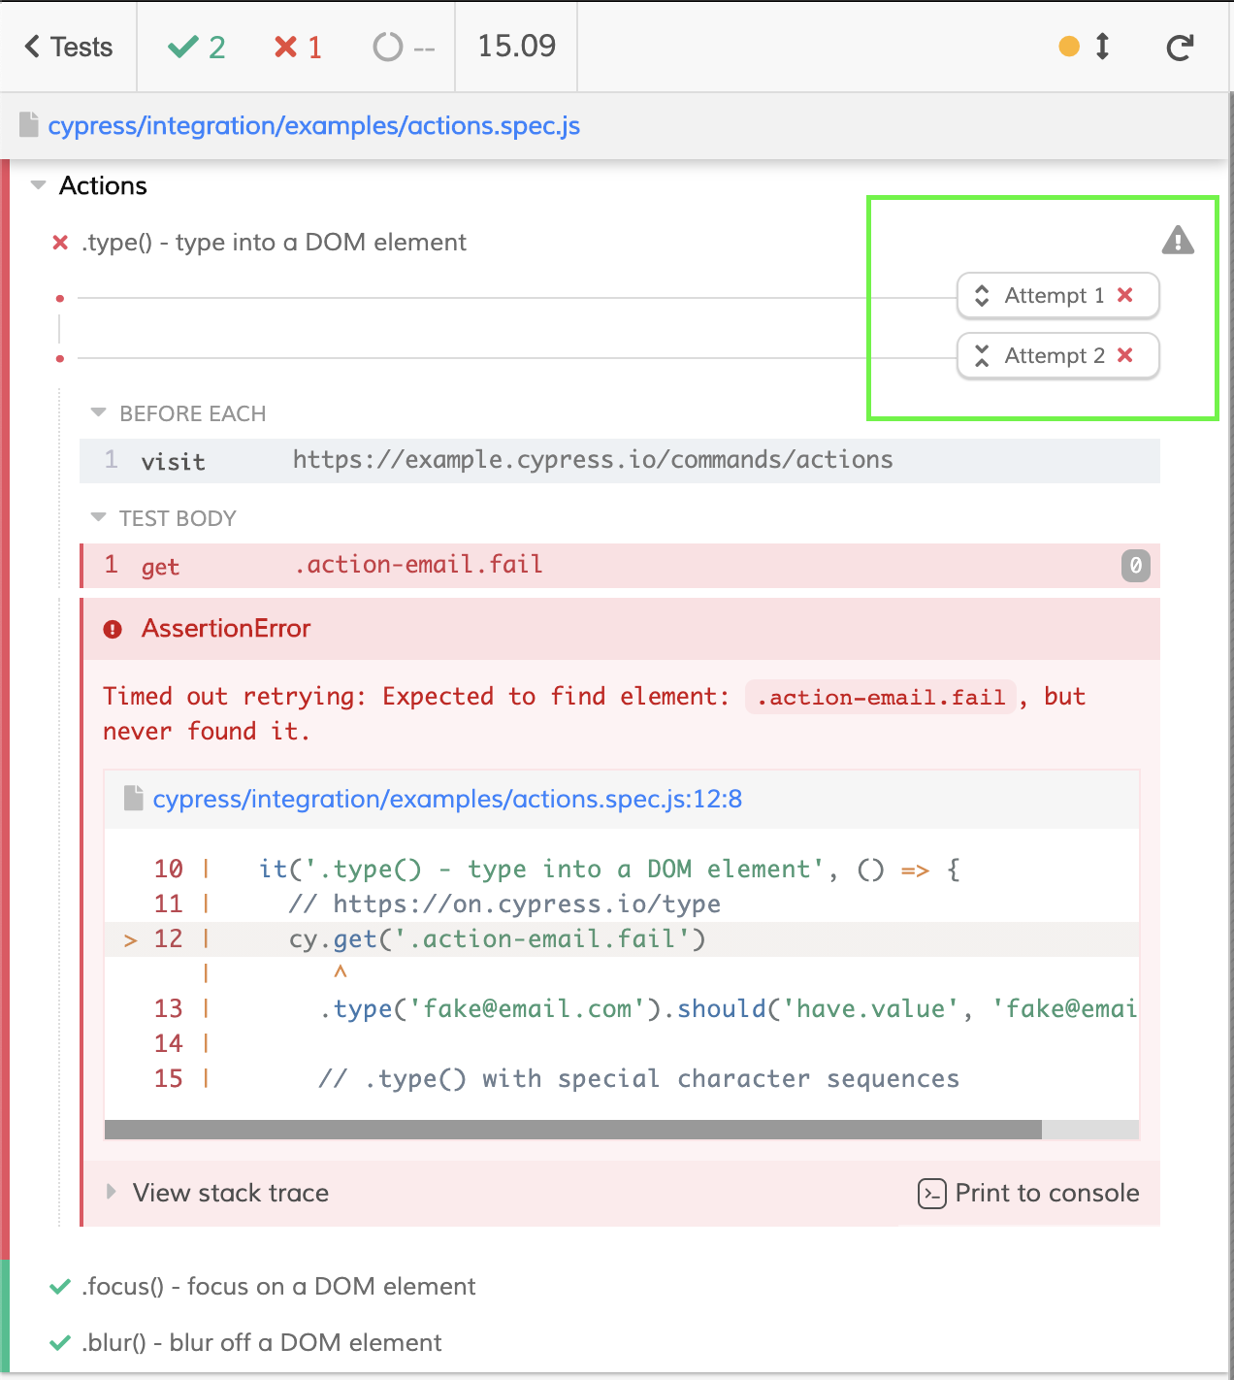Click the reload tests icon
The width and height of the screenshot is (1234, 1380).
pyautogui.click(x=1180, y=47)
